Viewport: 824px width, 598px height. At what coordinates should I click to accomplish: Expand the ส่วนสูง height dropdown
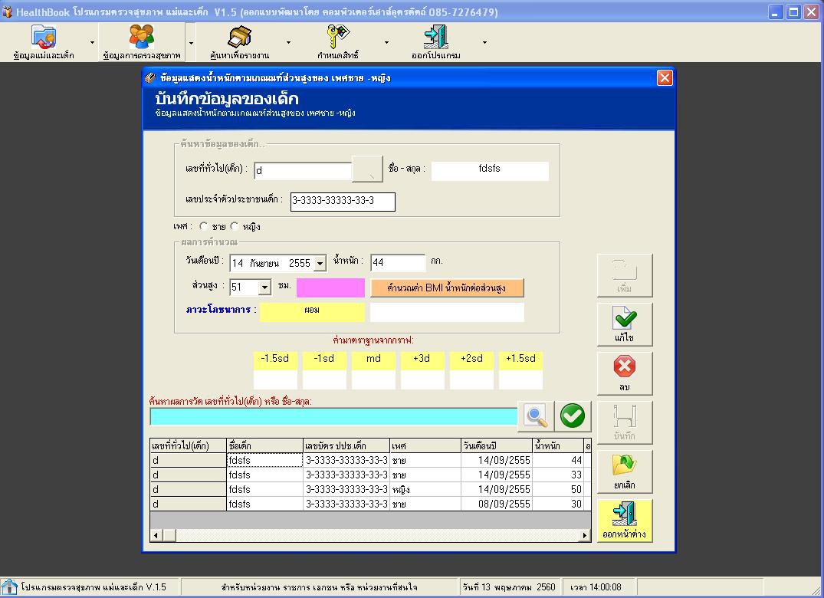click(x=264, y=287)
